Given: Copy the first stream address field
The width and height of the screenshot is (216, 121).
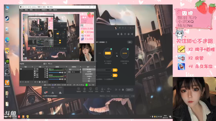Looking at the screenshot, I should (115, 70).
